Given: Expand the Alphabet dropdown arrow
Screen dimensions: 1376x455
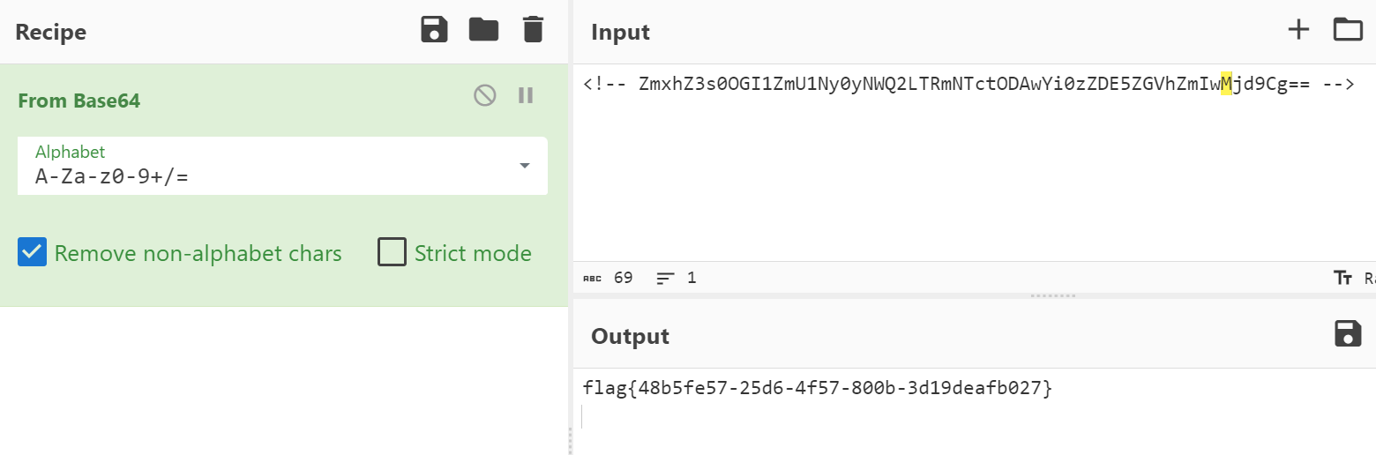Looking at the screenshot, I should [525, 166].
